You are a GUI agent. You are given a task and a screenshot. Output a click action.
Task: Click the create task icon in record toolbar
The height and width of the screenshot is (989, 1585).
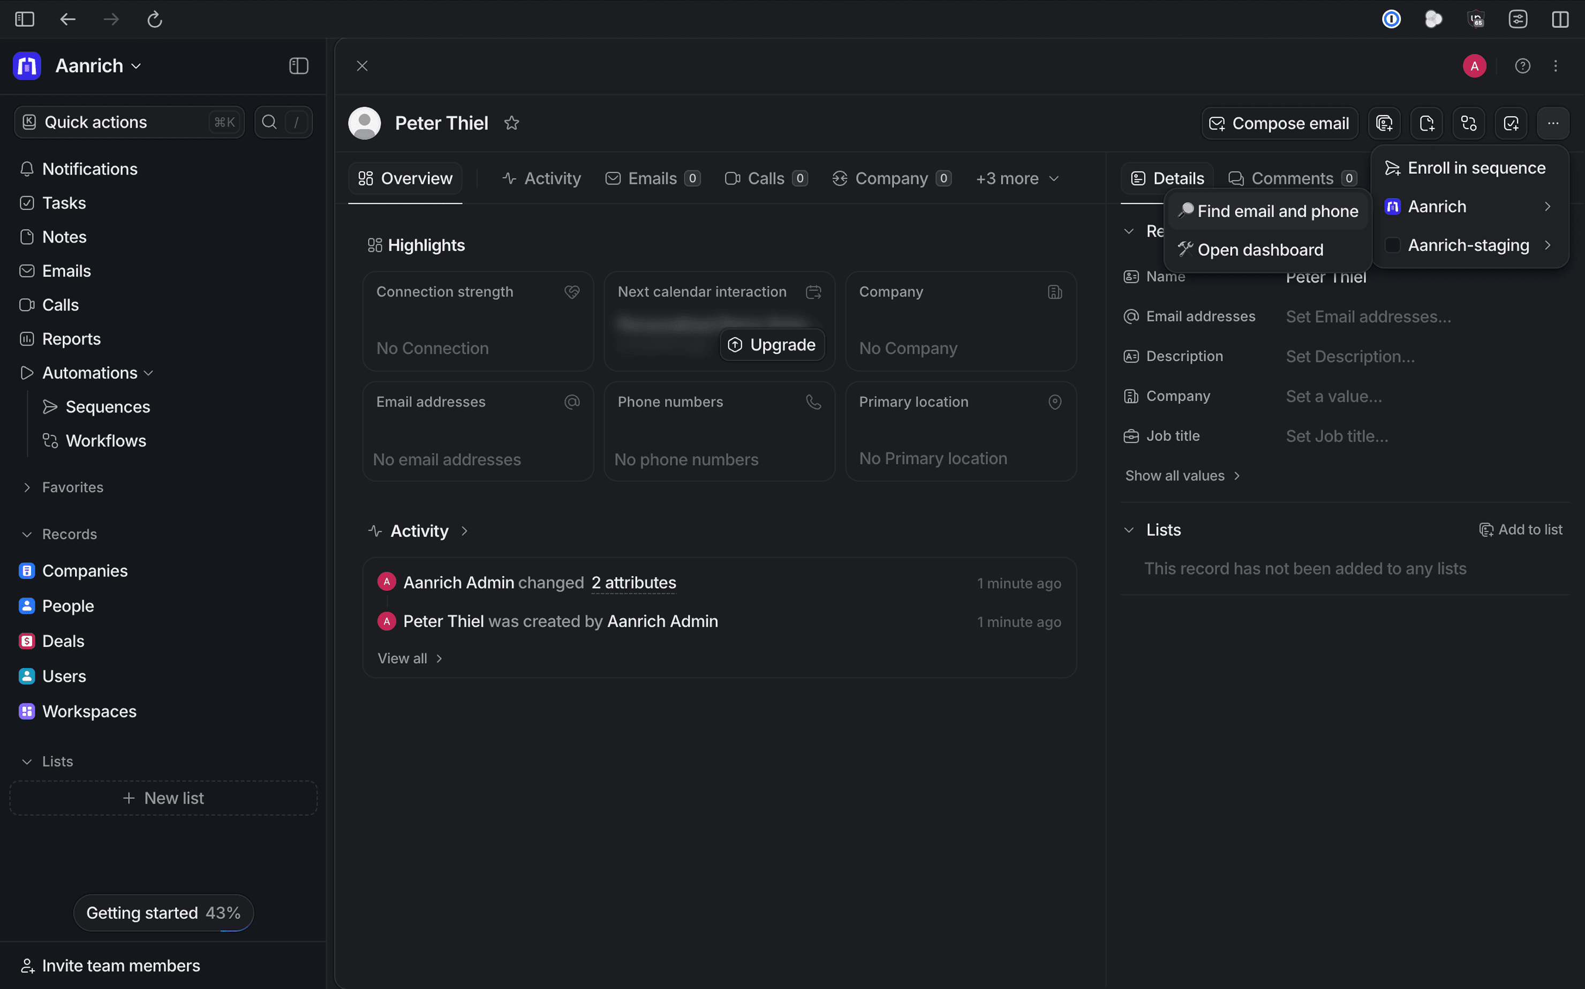click(1511, 123)
